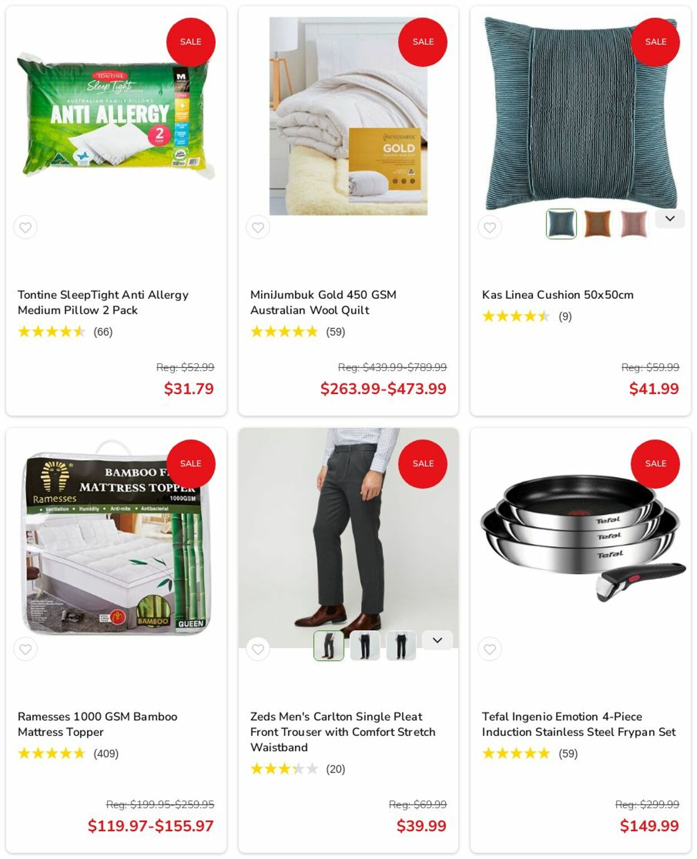This screenshot has height=859, width=697.
Task: Open Tontine SleepTight Anti Allergy pillow link
Action: 103,302
